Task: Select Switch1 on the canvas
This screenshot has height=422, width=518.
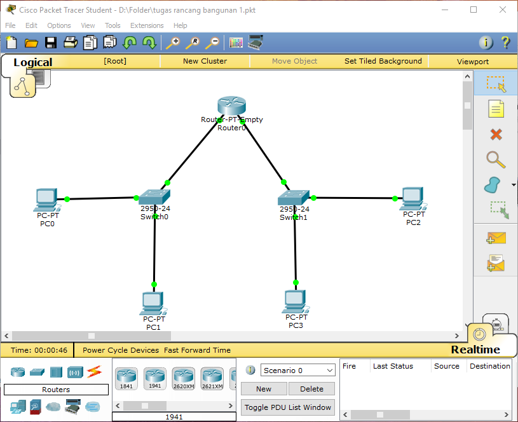Action: pos(294,197)
